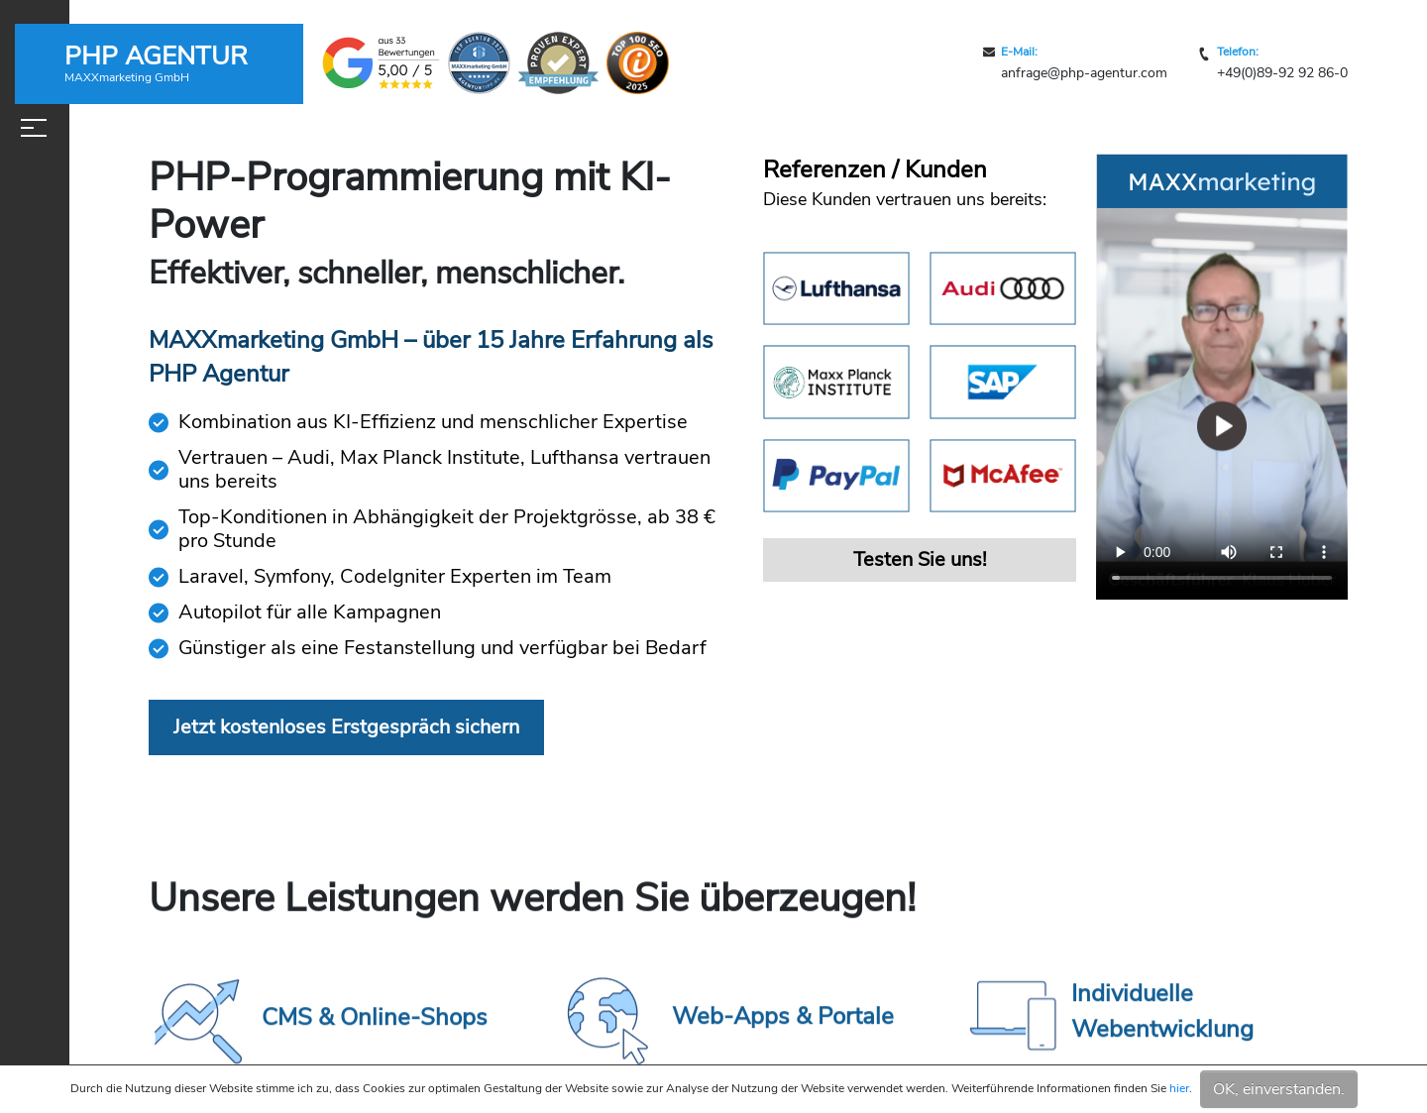The image size is (1427, 1113).
Task: Click the globe Web-Apps icon
Action: coord(607,1021)
